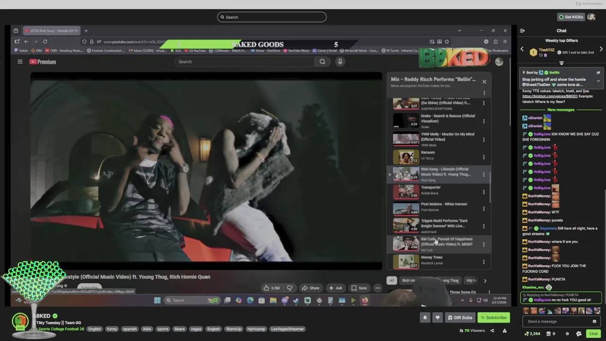
Task: Open the kickbot.com voices link in chat
Action: tap(550, 96)
